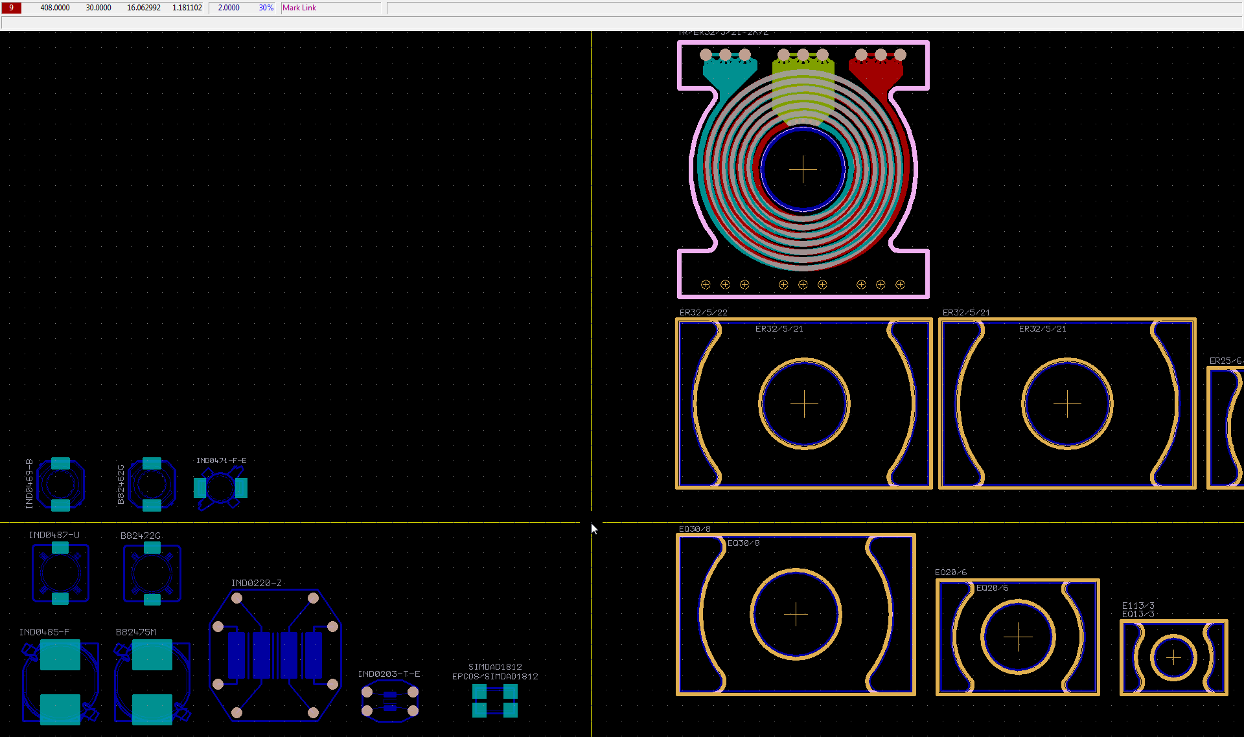Select the IND0220-Z transformer footprint
1244x737 pixels.
[275, 655]
